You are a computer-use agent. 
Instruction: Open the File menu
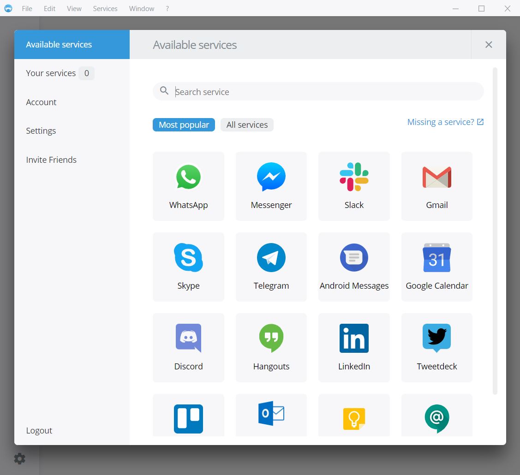click(27, 9)
